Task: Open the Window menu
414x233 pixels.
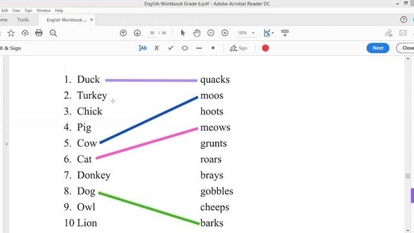Action: point(43,10)
